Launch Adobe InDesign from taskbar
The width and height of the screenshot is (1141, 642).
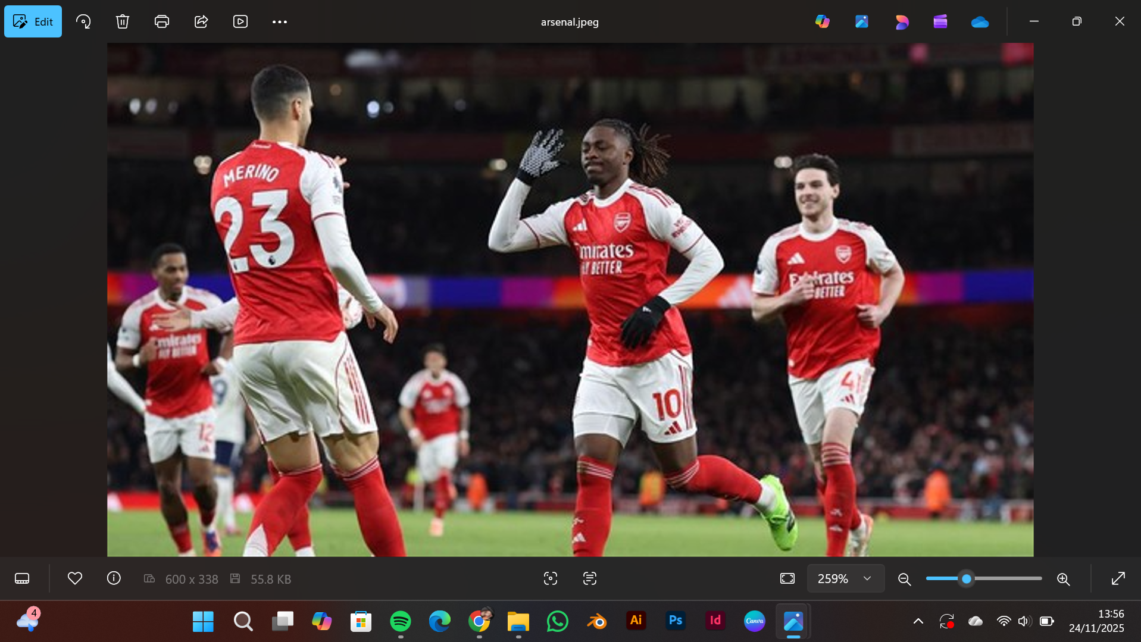coord(715,621)
